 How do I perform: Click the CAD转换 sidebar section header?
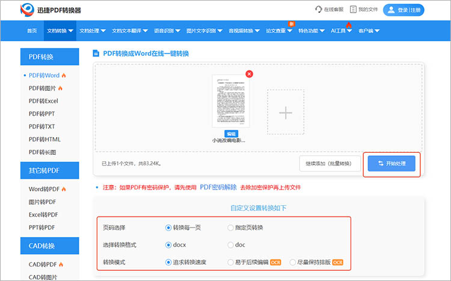[50, 246]
